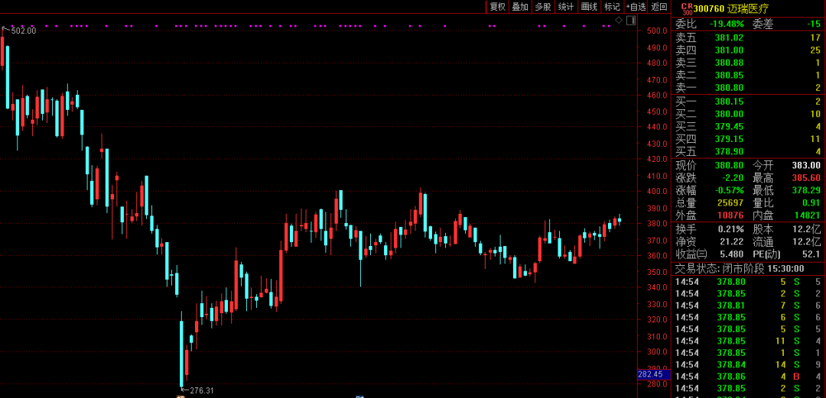Image resolution: width=826 pixels, height=398 pixels.
Task: Click the 交易状态 closing status bar
Action: tap(748, 268)
